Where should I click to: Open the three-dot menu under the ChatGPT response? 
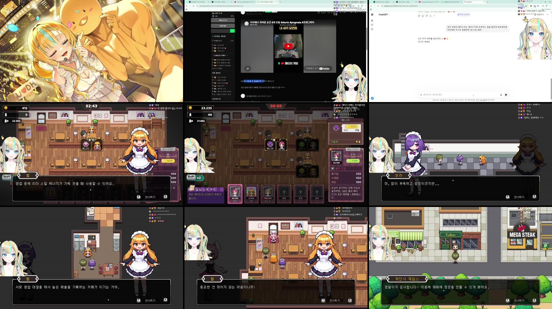(x=434, y=16)
